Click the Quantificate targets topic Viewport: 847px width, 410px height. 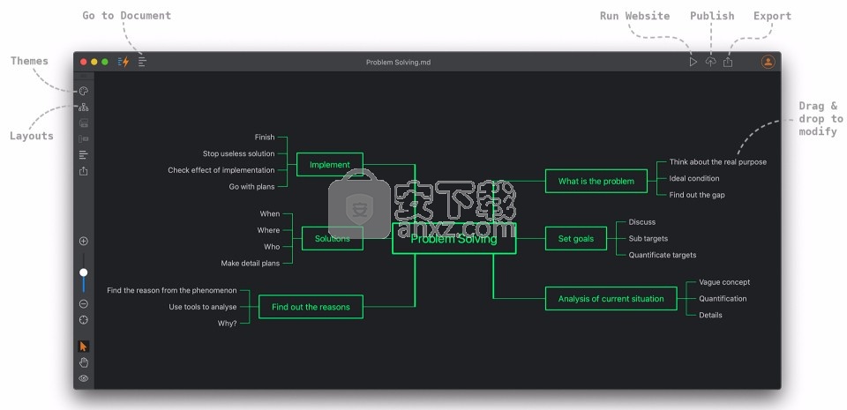point(663,255)
